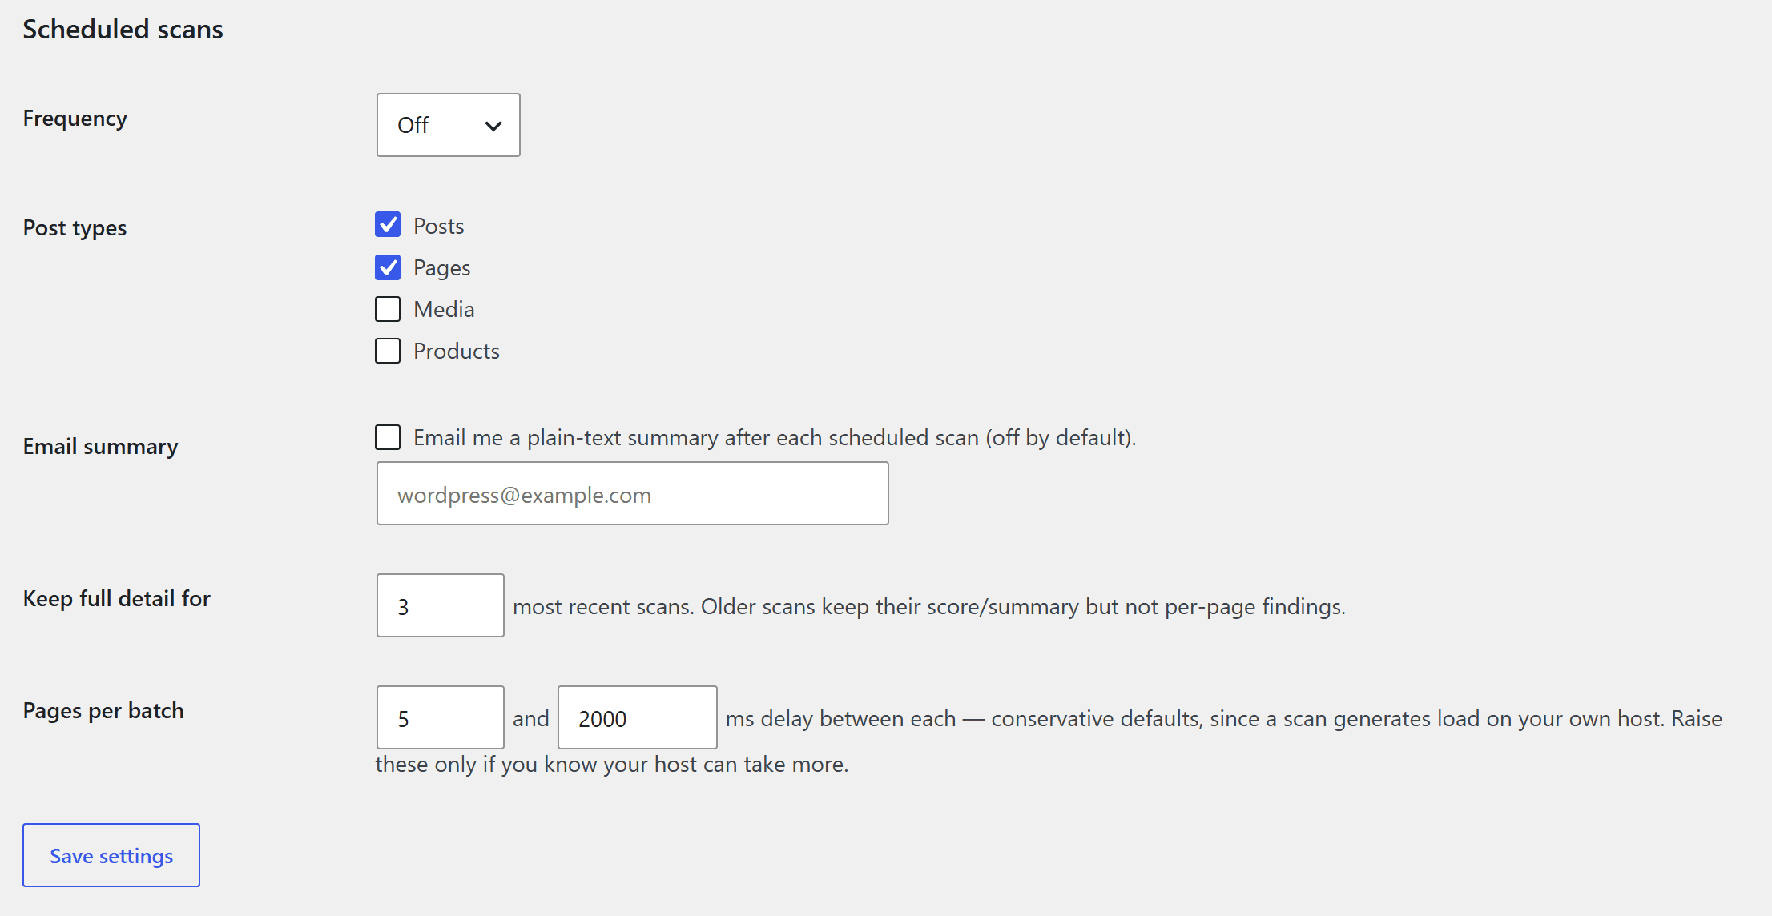Click the Email summary row label
The width and height of the screenshot is (1772, 916).
pos(100,447)
